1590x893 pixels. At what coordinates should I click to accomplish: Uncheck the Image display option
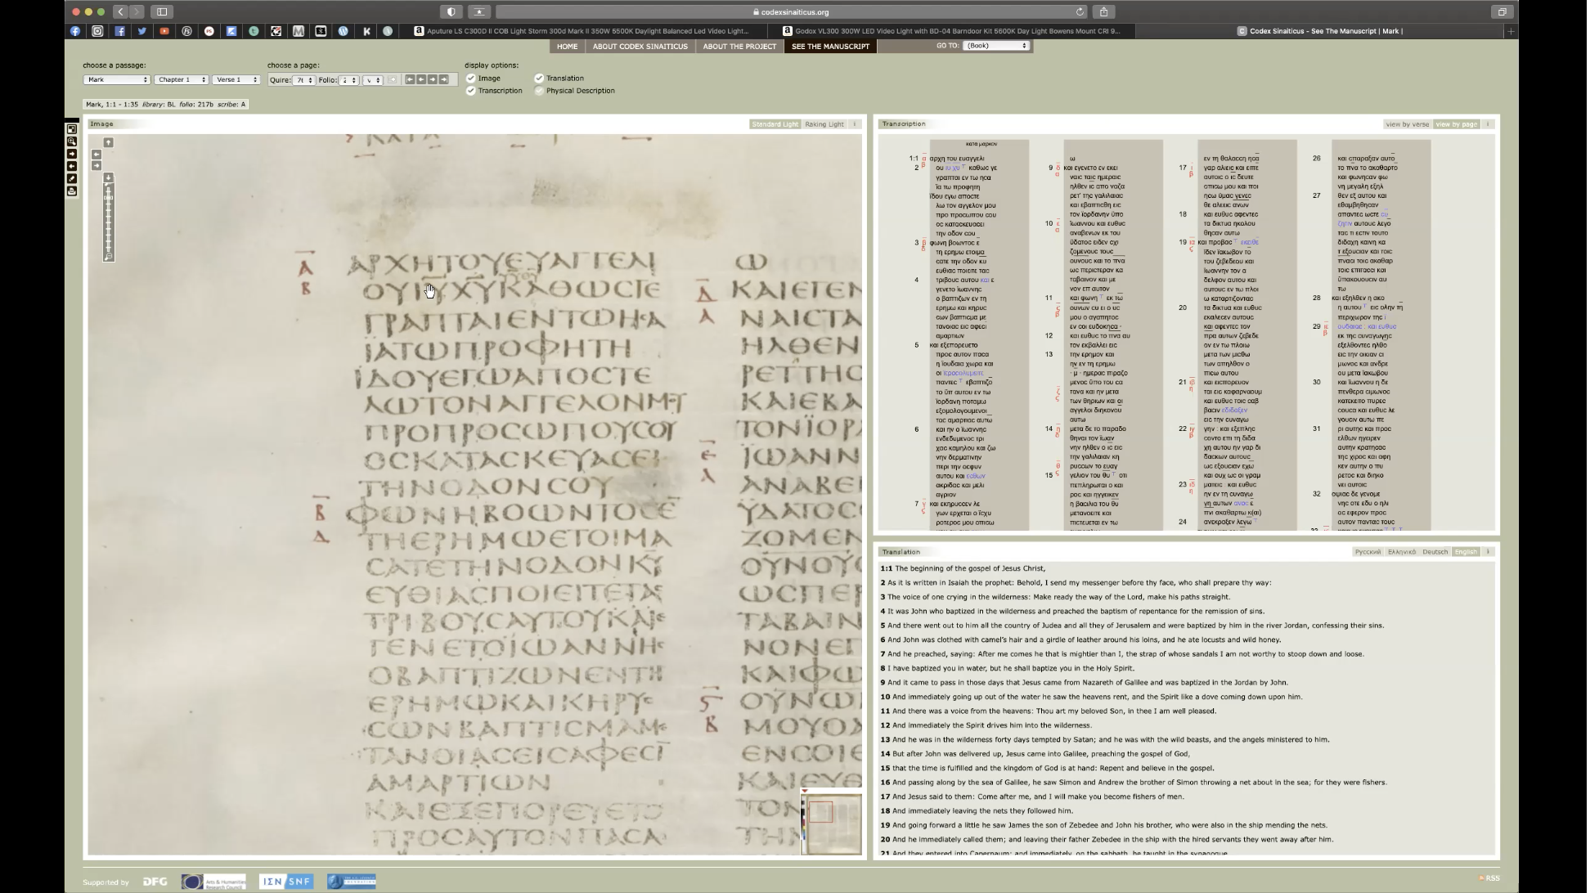pos(471,79)
